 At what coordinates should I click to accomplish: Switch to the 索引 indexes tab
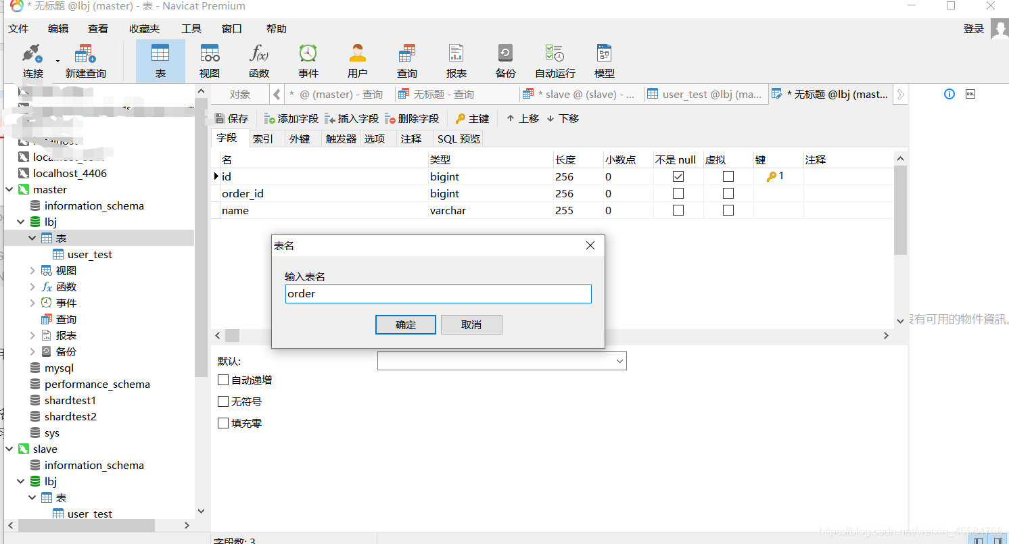(x=263, y=139)
